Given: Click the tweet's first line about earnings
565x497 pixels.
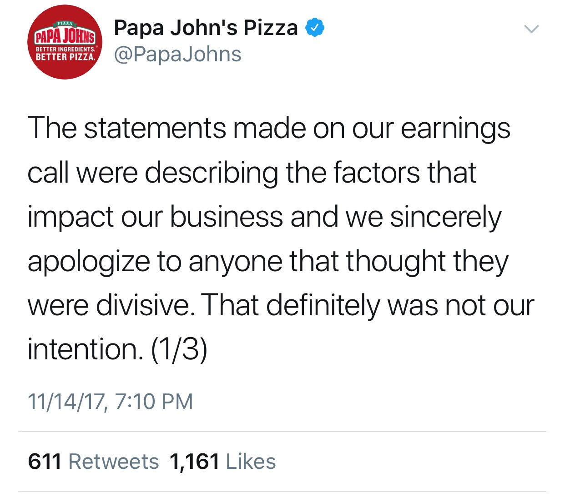Looking at the screenshot, I should (269, 129).
